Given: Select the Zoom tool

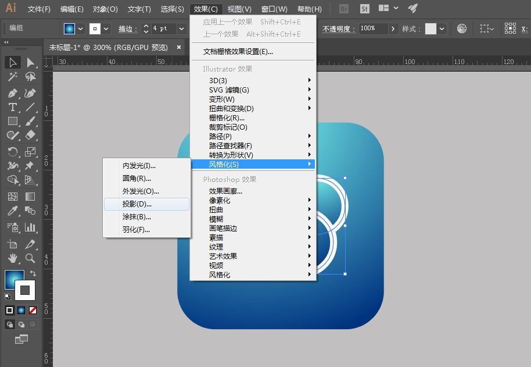Looking at the screenshot, I should (30, 258).
